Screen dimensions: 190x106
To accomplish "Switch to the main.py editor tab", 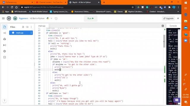I will tap(42, 26).
